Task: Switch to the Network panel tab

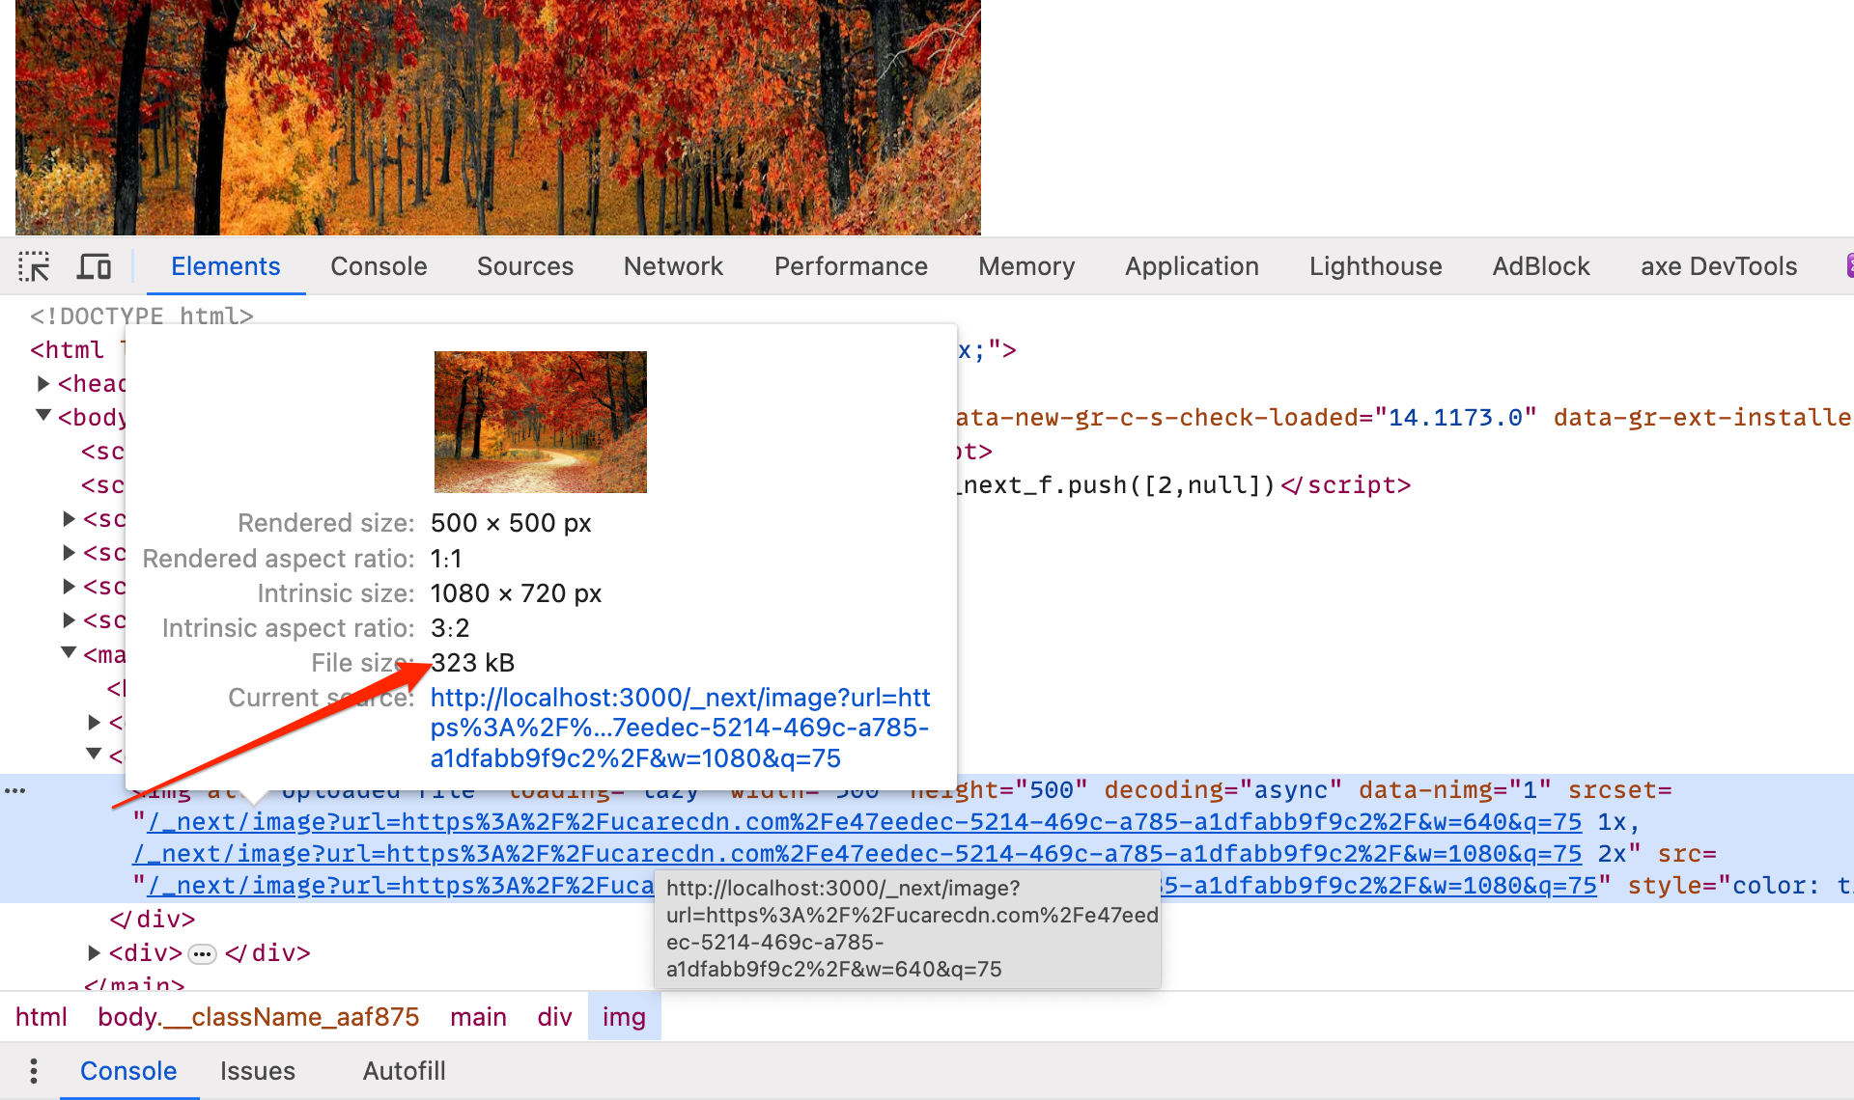Action: tap(673, 265)
